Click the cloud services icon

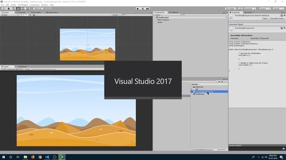240,9
